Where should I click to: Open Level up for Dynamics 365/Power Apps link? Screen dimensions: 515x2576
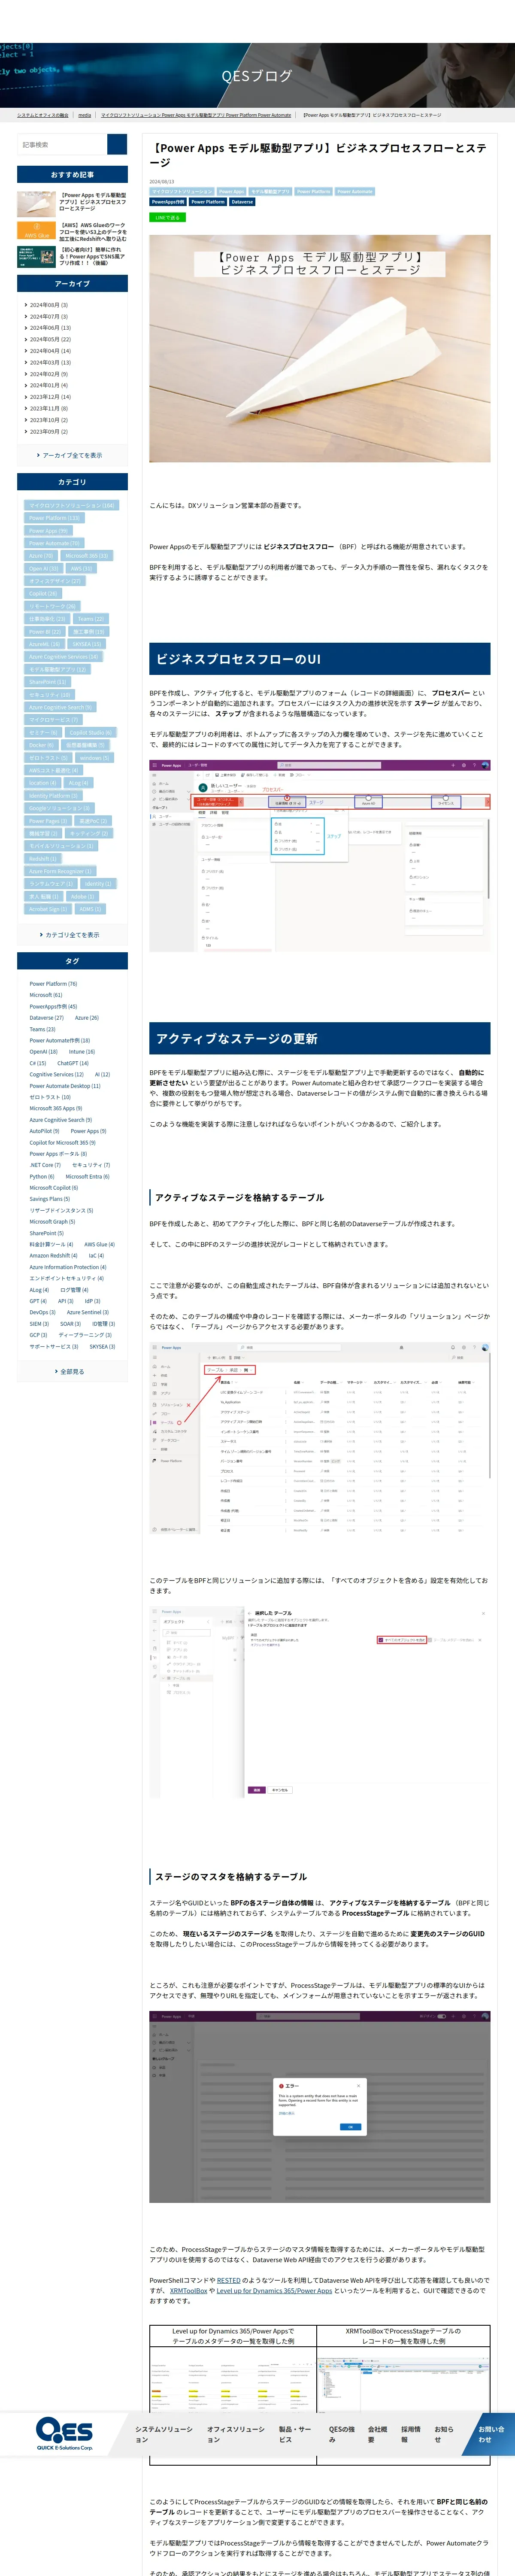coord(274,2290)
